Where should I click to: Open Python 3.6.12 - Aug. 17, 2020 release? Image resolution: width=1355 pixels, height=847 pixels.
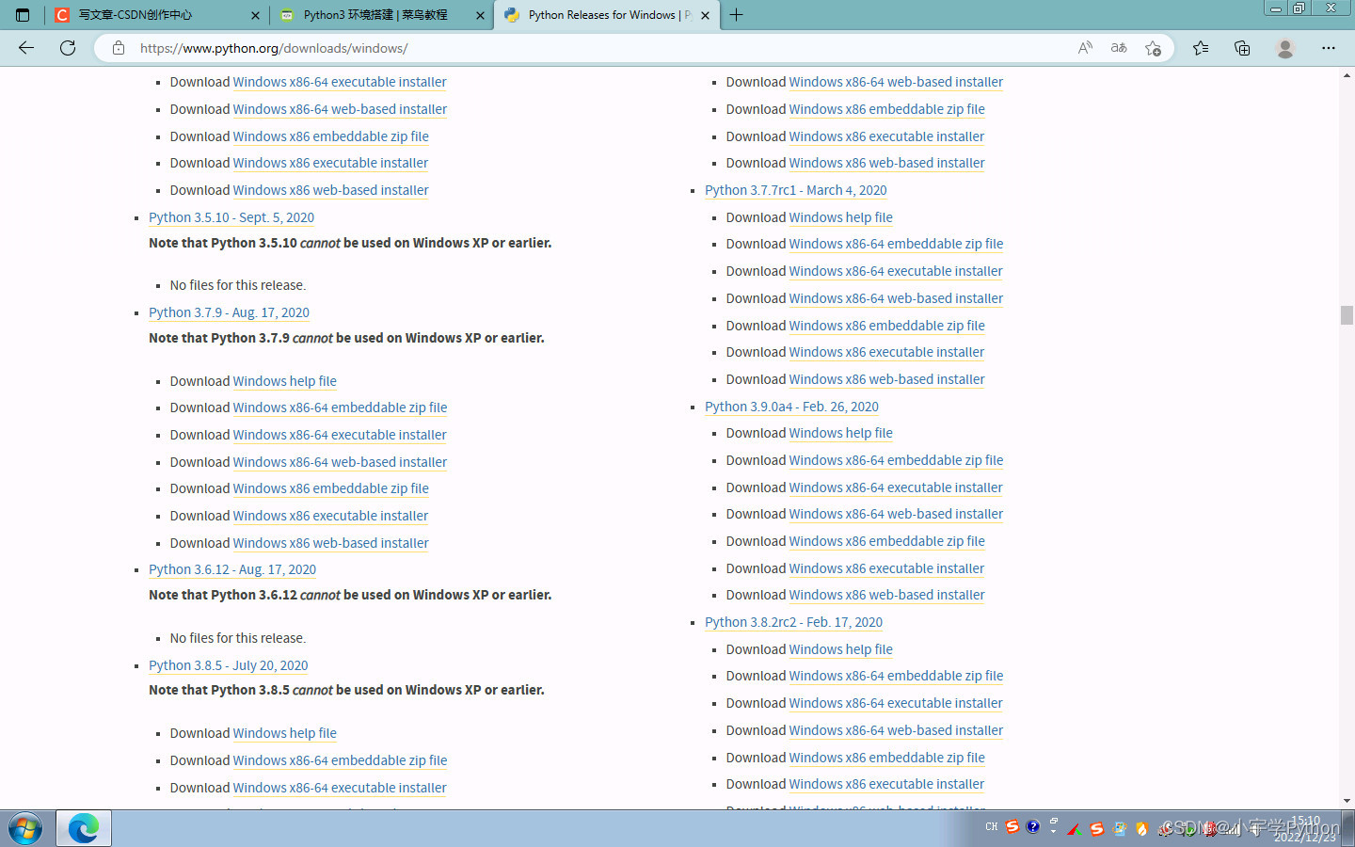232,569
